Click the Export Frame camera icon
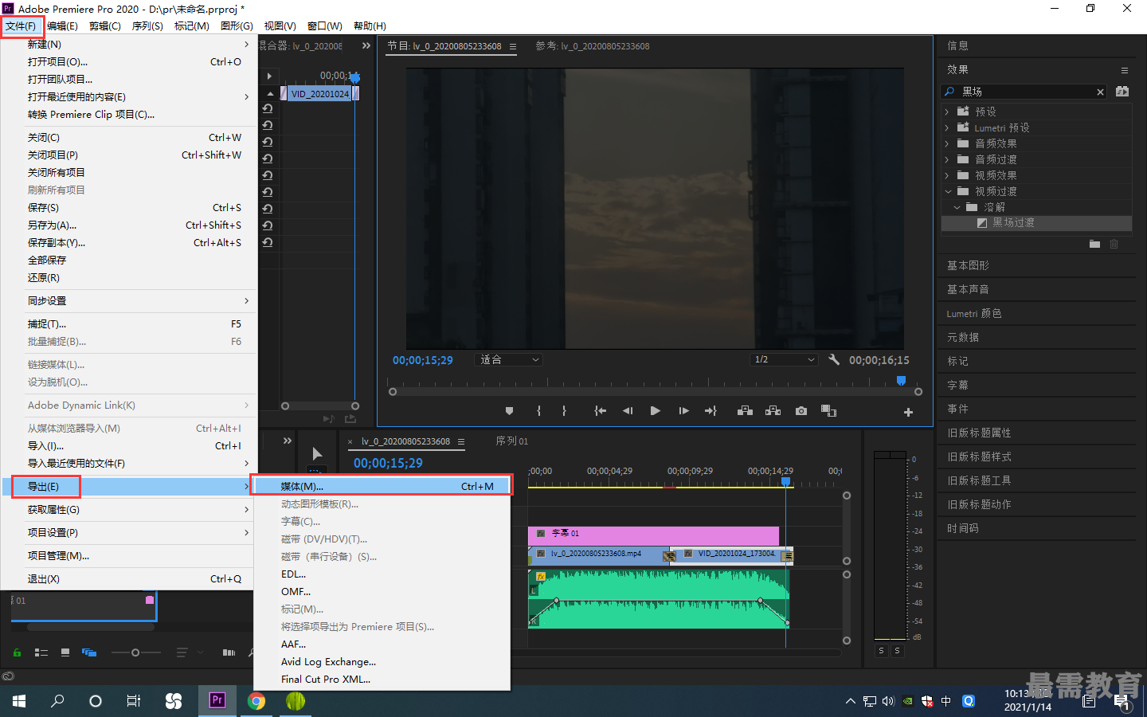The width and height of the screenshot is (1147, 717). click(801, 411)
